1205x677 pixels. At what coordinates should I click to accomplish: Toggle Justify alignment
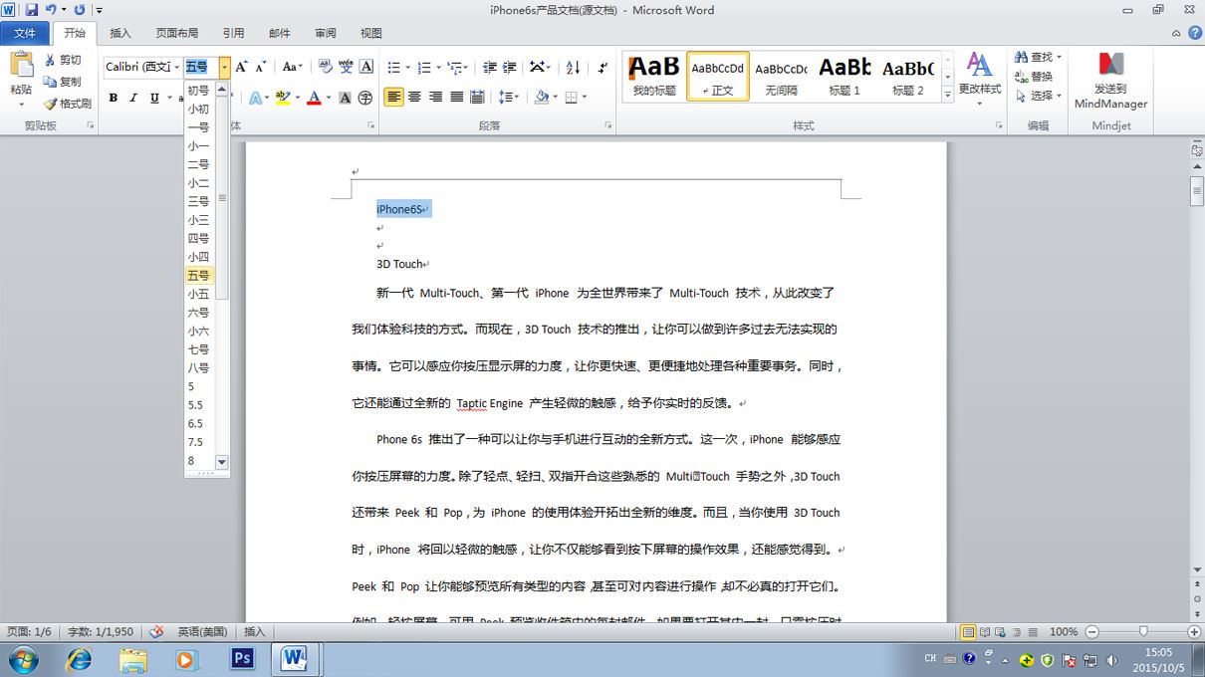tap(457, 97)
